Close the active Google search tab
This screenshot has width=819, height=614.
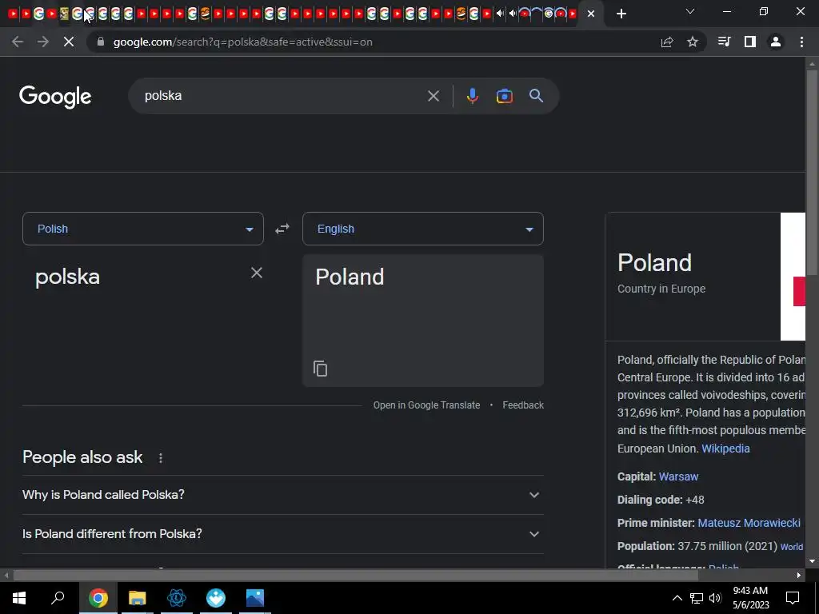pyautogui.click(x=591, y=14)
